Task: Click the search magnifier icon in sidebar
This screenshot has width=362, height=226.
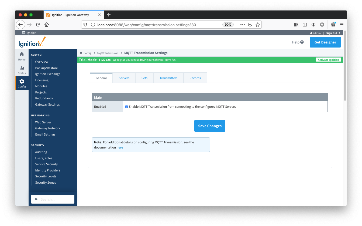Action: pos(36,199)
